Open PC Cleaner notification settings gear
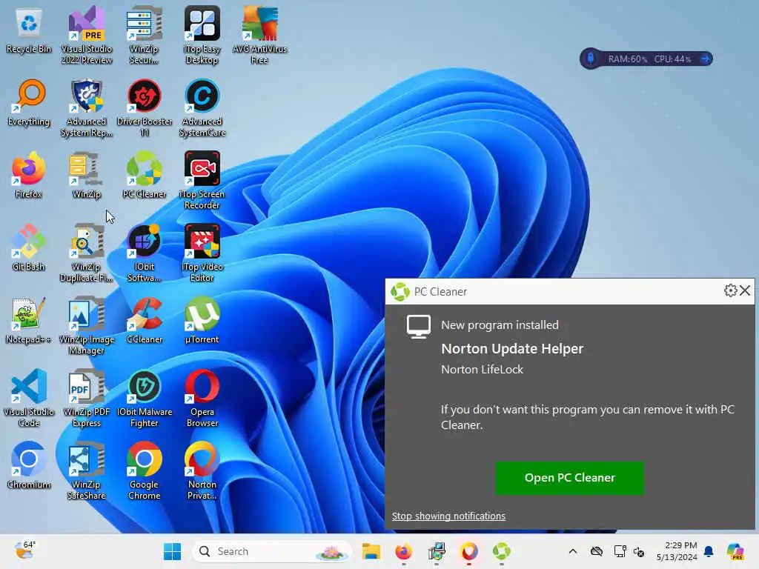 [730, 290]
